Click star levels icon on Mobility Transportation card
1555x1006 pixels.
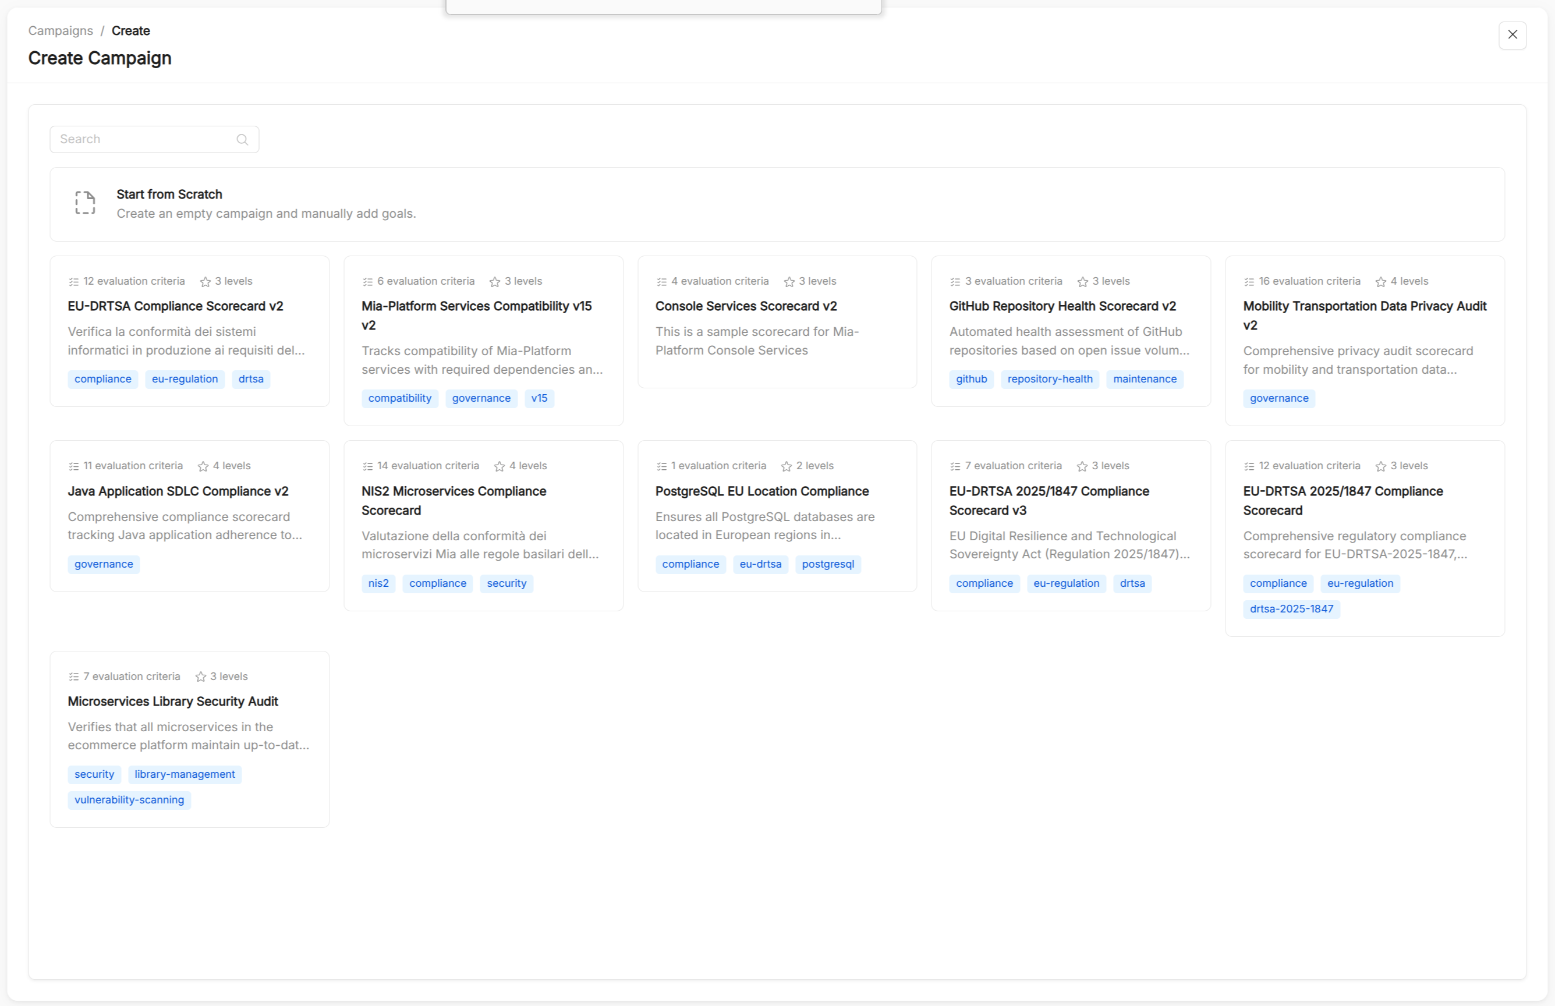pyautogui.click(x=1380, y=282)
